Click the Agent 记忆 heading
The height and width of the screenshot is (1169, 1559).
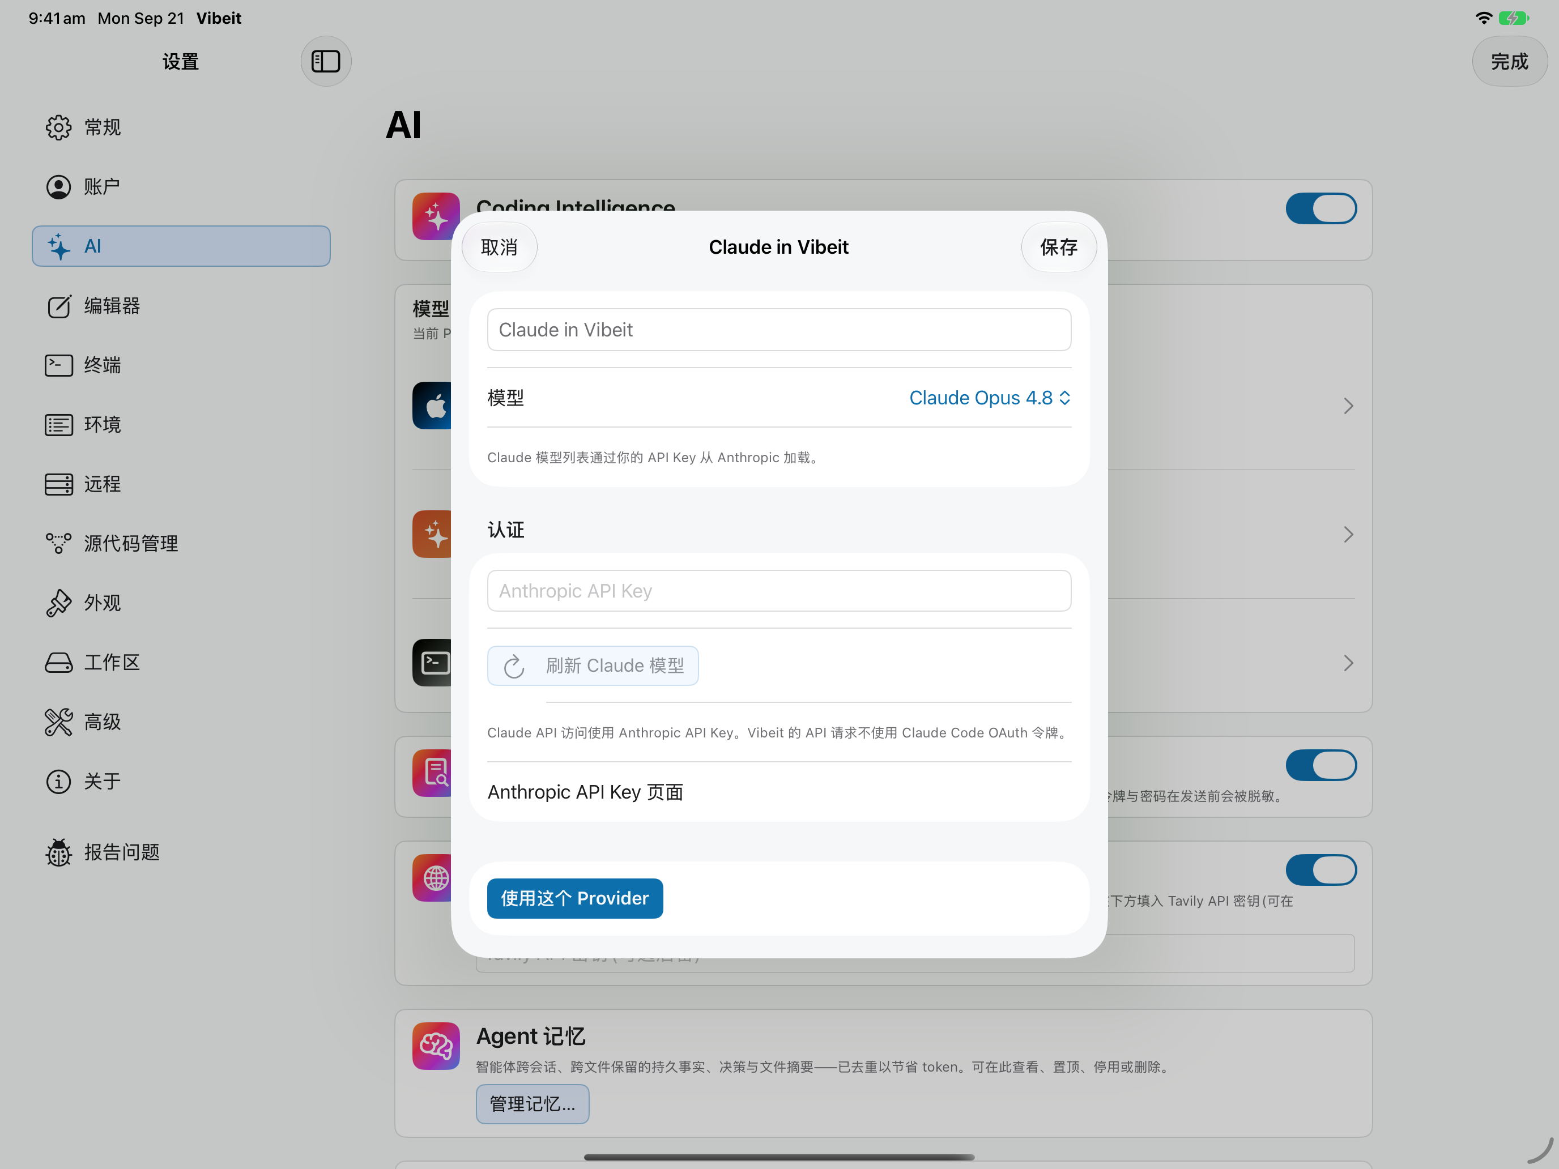pyautogui.click(x=531, y=1036)
